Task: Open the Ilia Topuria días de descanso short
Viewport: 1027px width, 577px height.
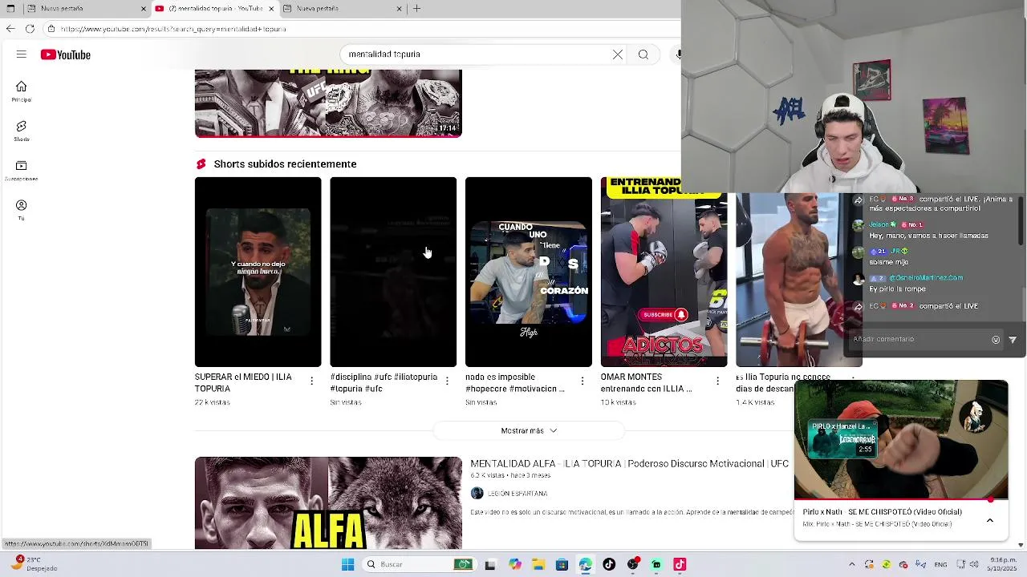Action: coord(798,280)
